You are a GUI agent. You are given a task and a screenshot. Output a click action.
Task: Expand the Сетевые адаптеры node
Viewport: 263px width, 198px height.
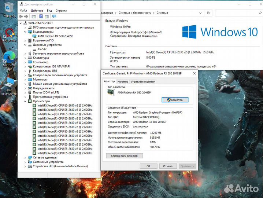point(25,158)
